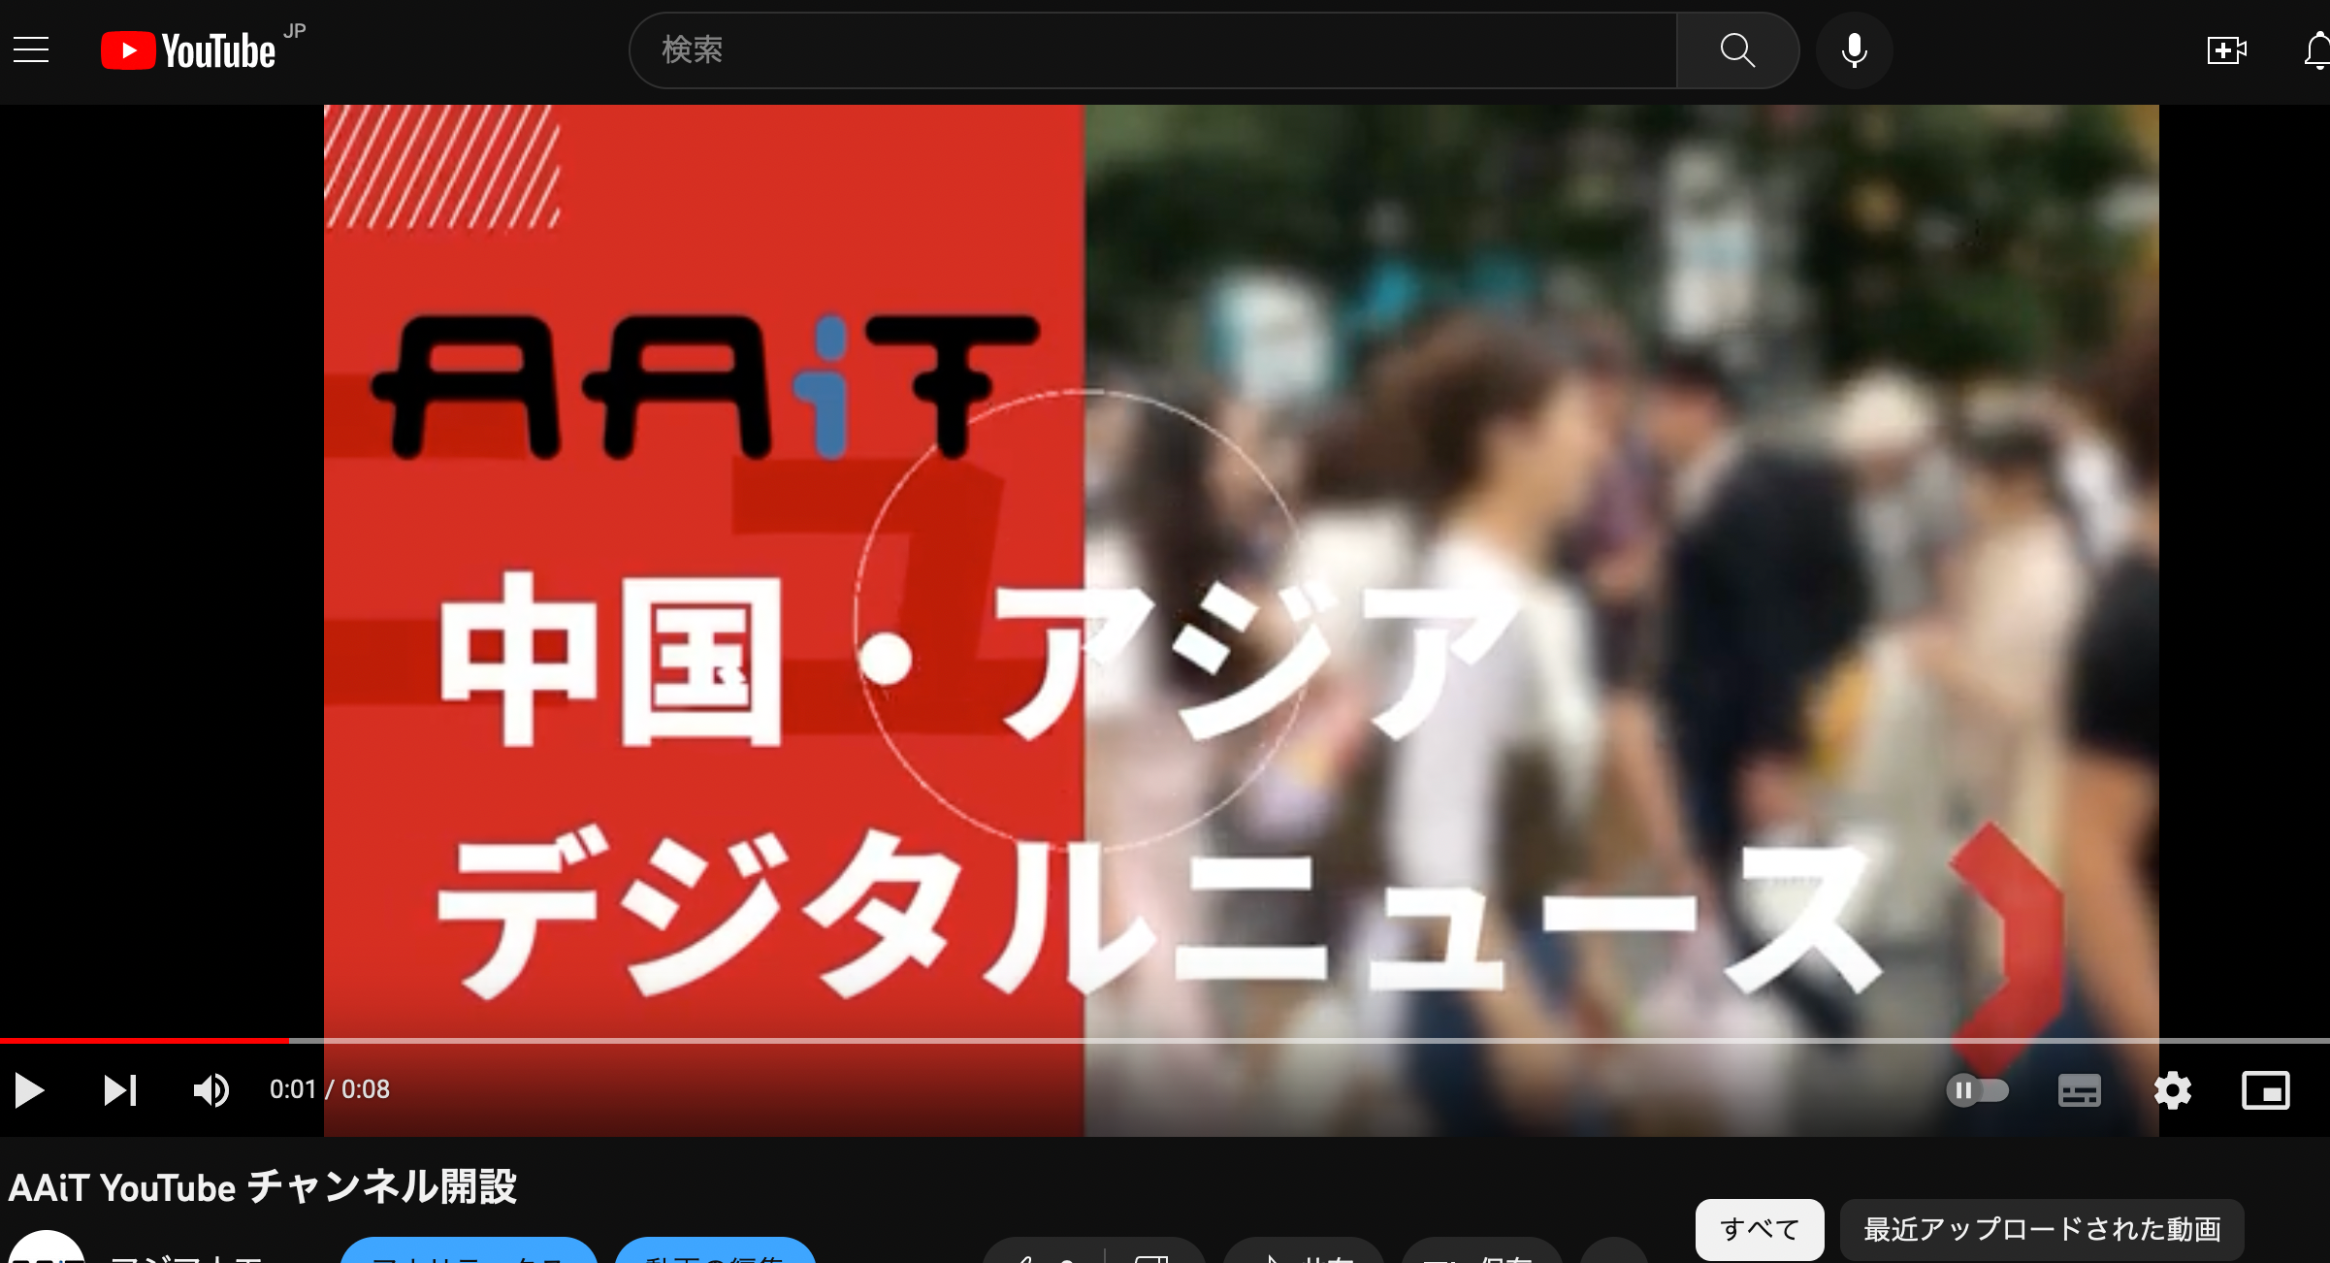The width and height of the screenshot is (2330, 1263).
Task: Mute the video using the volume icon
Action: click(x=212, y=1090)
